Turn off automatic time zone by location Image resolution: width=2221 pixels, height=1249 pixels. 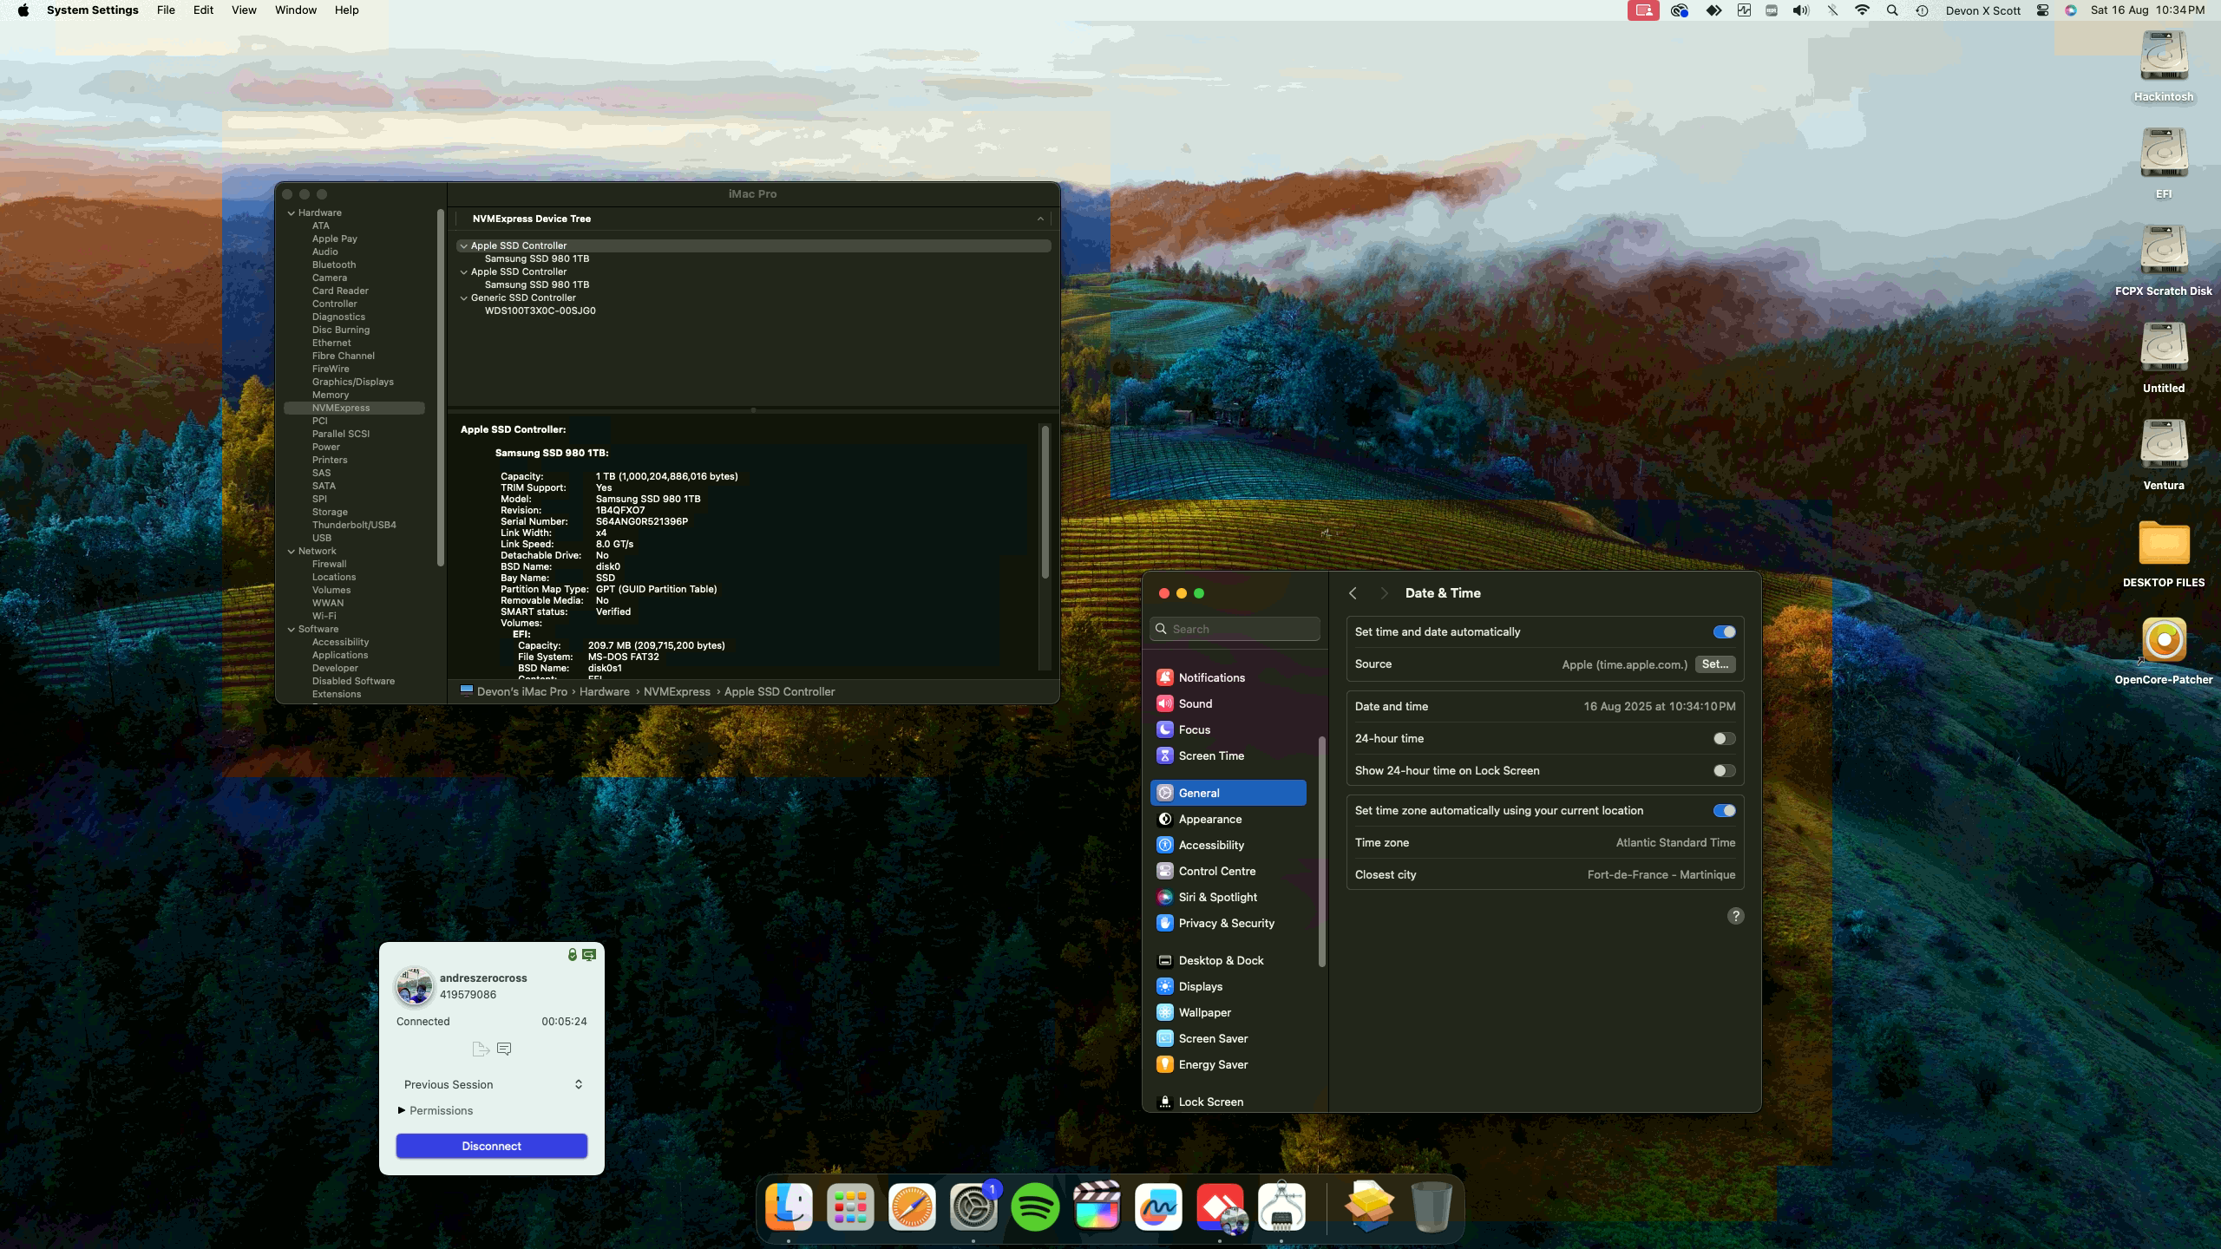click(1724, 810)
